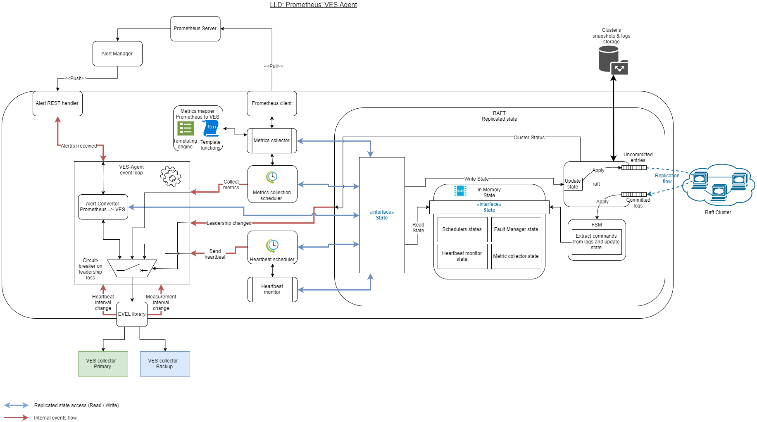Click the In Memory State heading text
This screenshot has width=757, height=422.
point(489,193)
